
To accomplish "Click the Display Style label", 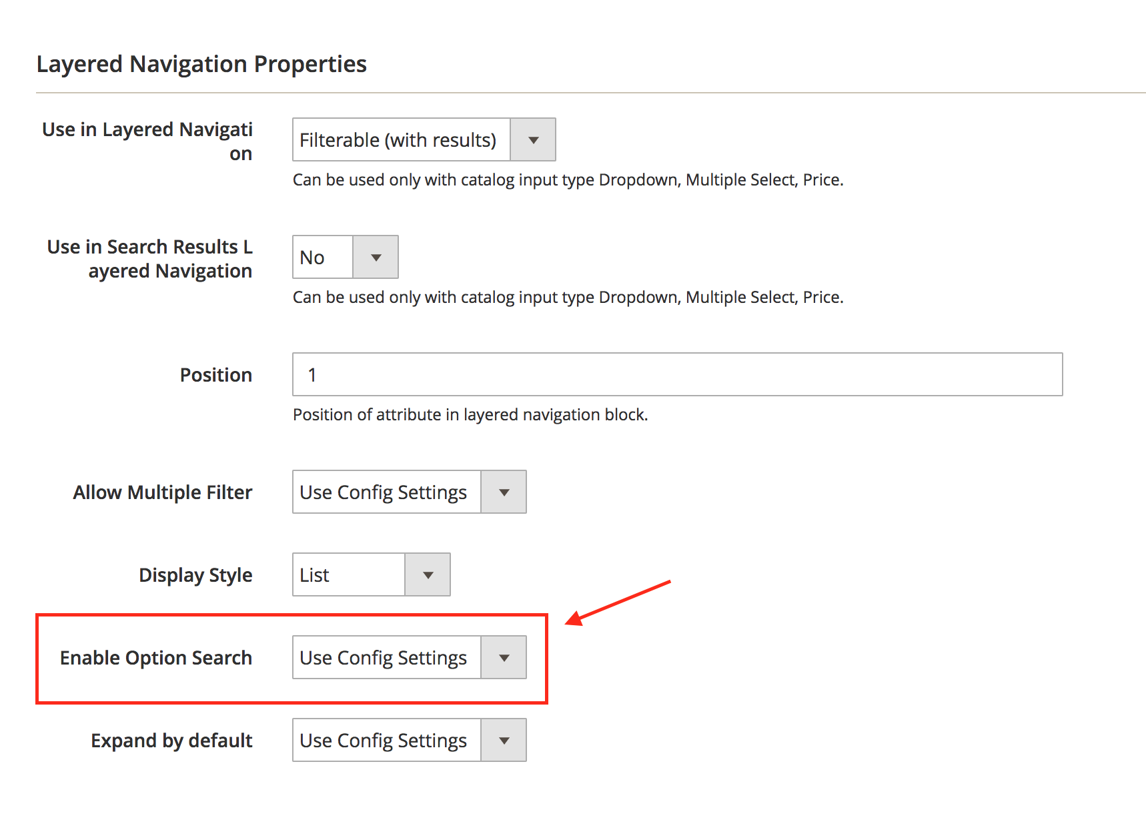I will (195, 575).
